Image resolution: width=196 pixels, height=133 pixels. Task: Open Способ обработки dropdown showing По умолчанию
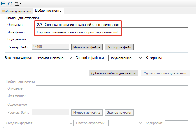[x=126, y=58]
